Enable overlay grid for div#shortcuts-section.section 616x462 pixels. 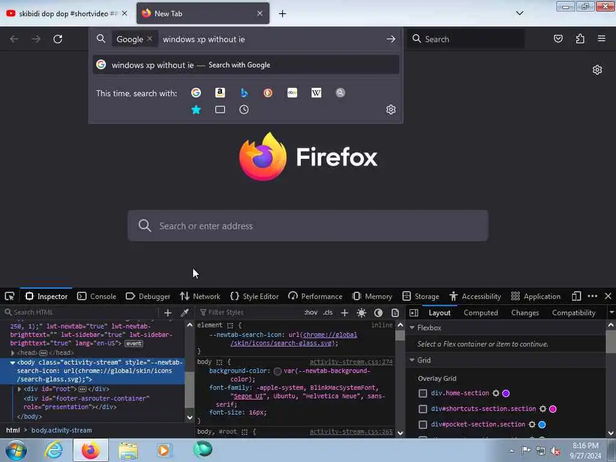tap(423, 409)
